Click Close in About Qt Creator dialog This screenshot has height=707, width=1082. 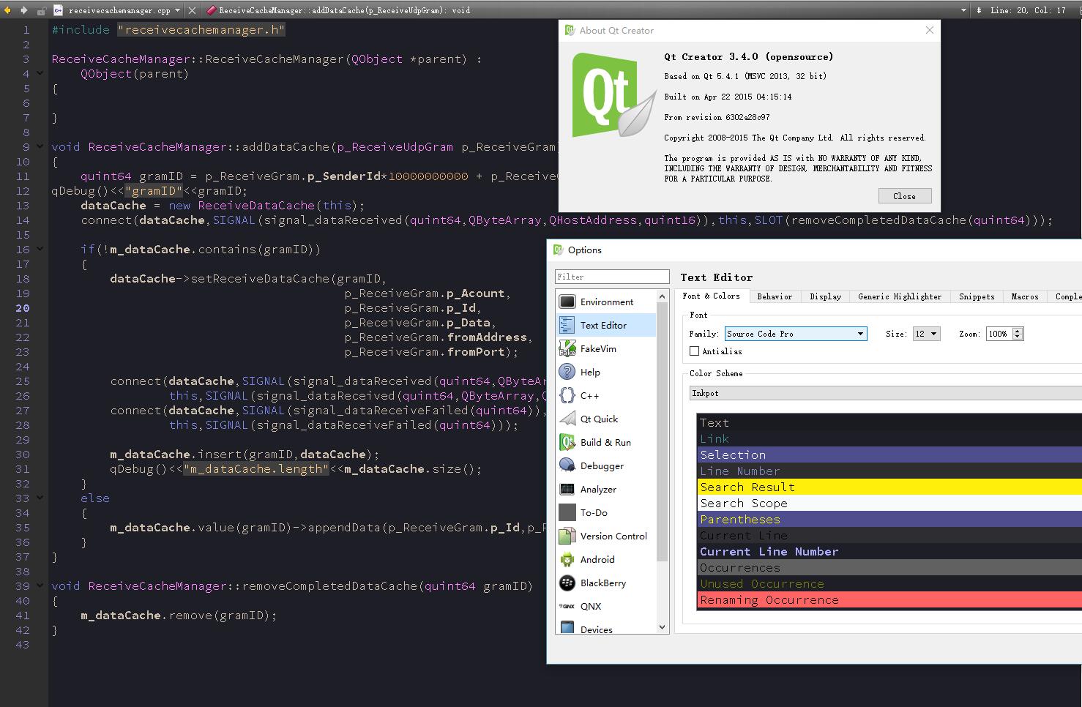click(904, 196)
